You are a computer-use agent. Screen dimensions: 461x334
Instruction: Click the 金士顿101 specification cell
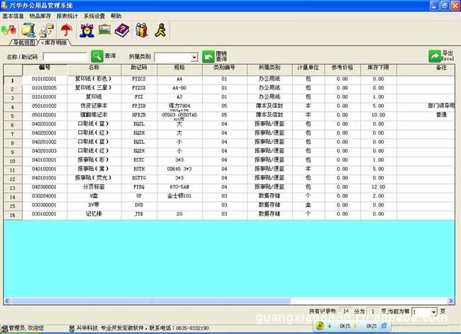click(179, 196)
